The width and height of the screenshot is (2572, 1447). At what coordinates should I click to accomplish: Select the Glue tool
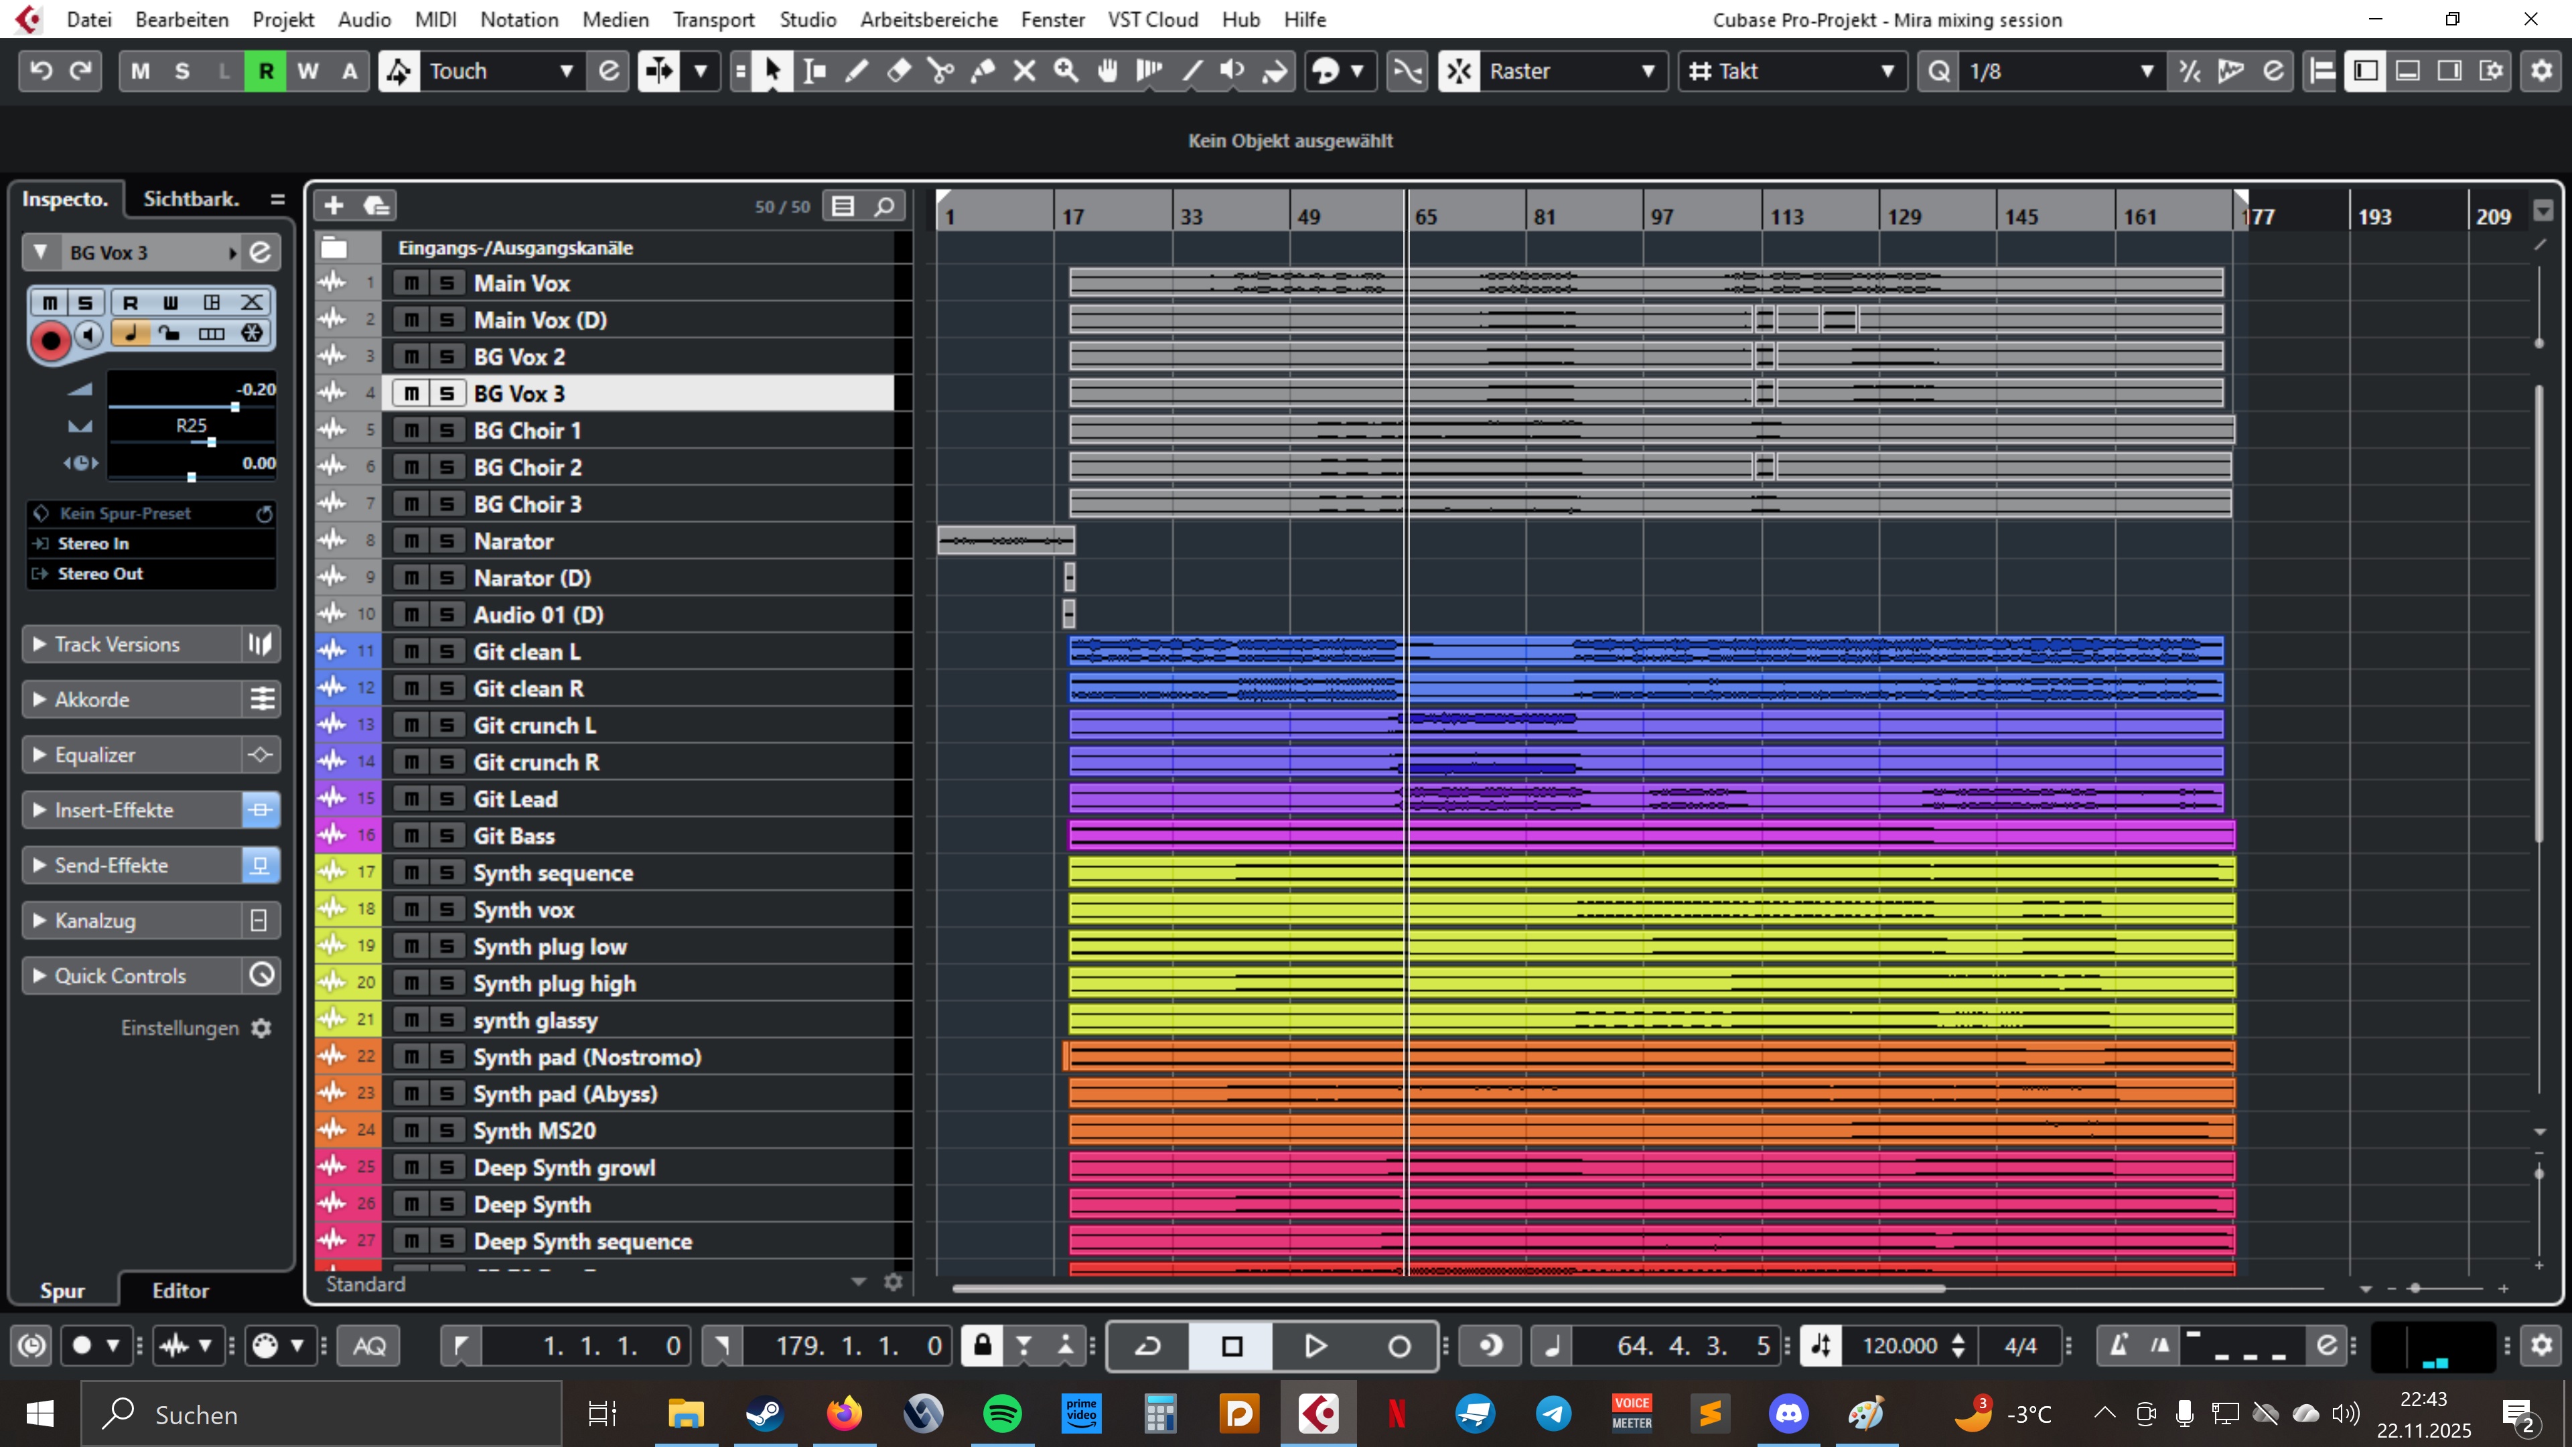point(983,71)
